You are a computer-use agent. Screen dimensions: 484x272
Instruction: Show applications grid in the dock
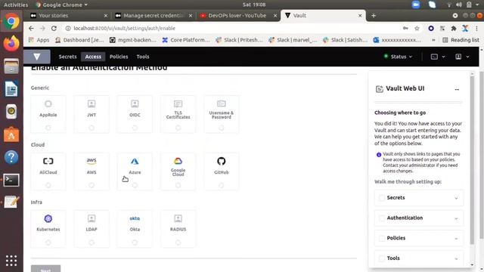click(x=11, y=261)
